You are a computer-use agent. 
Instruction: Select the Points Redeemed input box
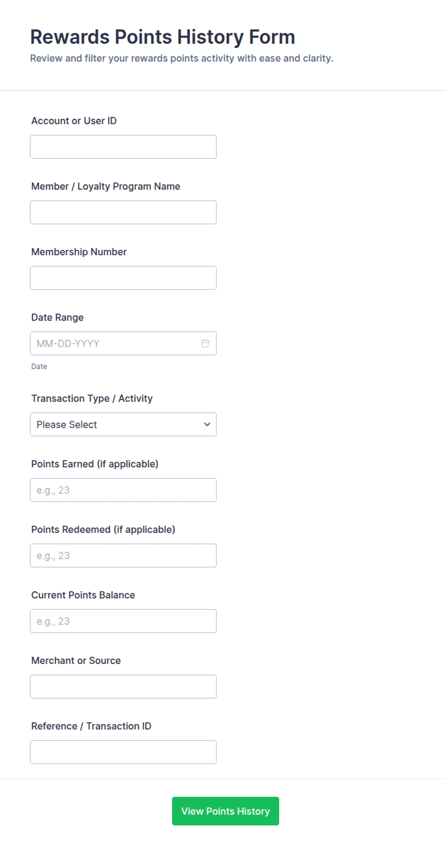123,556
